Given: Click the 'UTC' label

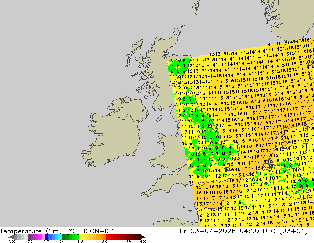Looking at the screenshot, I should coord(270,231).
